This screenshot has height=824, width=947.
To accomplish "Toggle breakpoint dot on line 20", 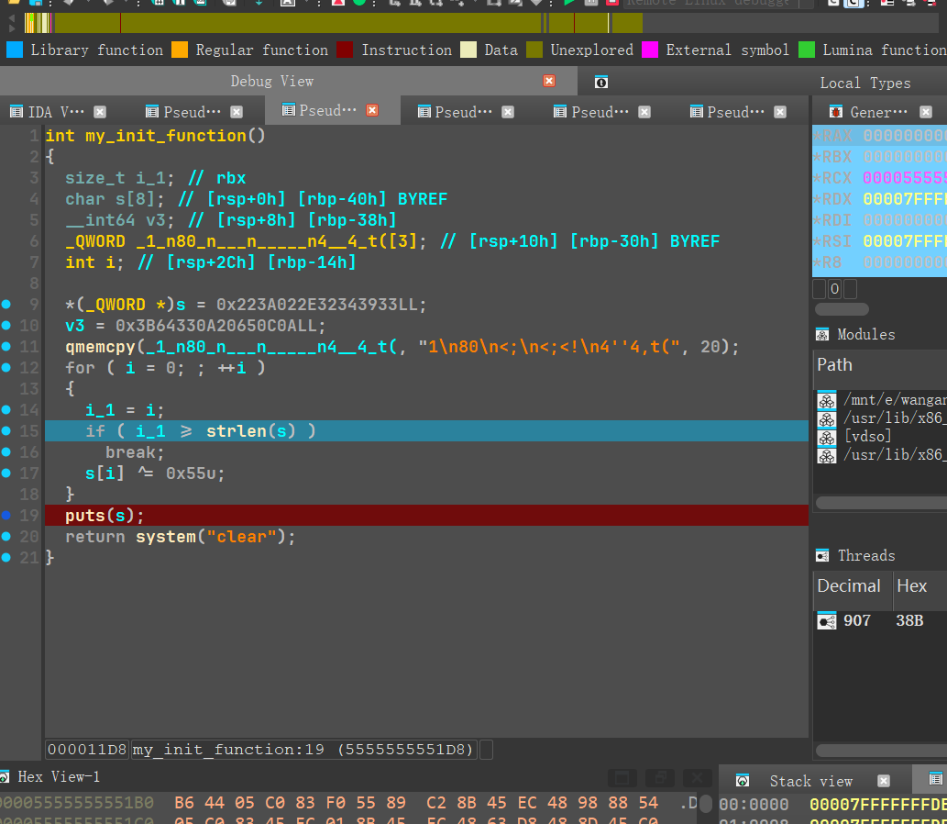I will 6,537.
